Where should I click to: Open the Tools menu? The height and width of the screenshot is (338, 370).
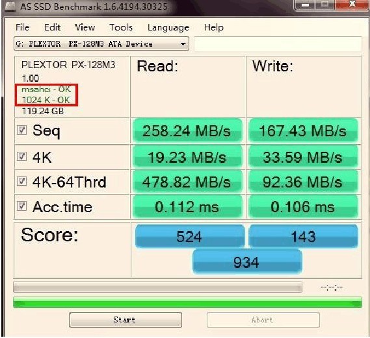pyautogui.click(x=121, y=27)
